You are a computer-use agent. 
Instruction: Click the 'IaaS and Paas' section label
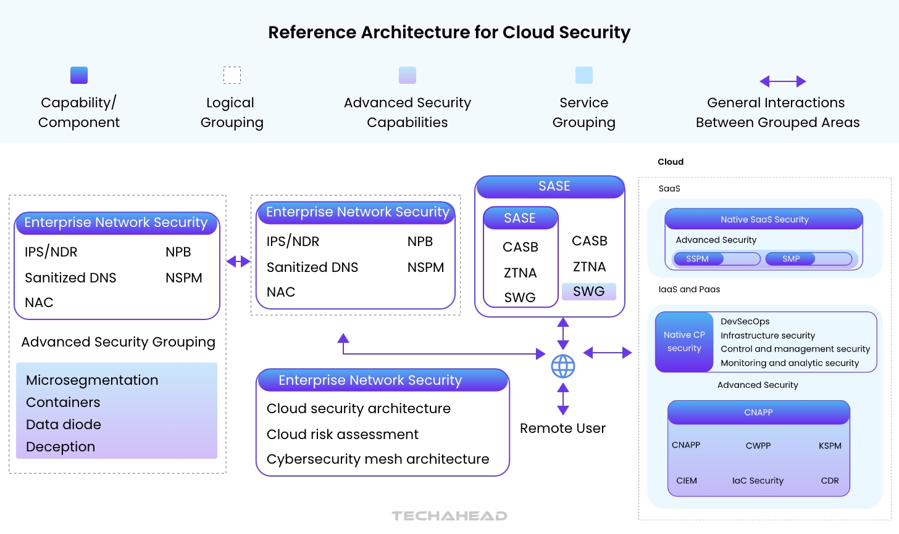689,289
